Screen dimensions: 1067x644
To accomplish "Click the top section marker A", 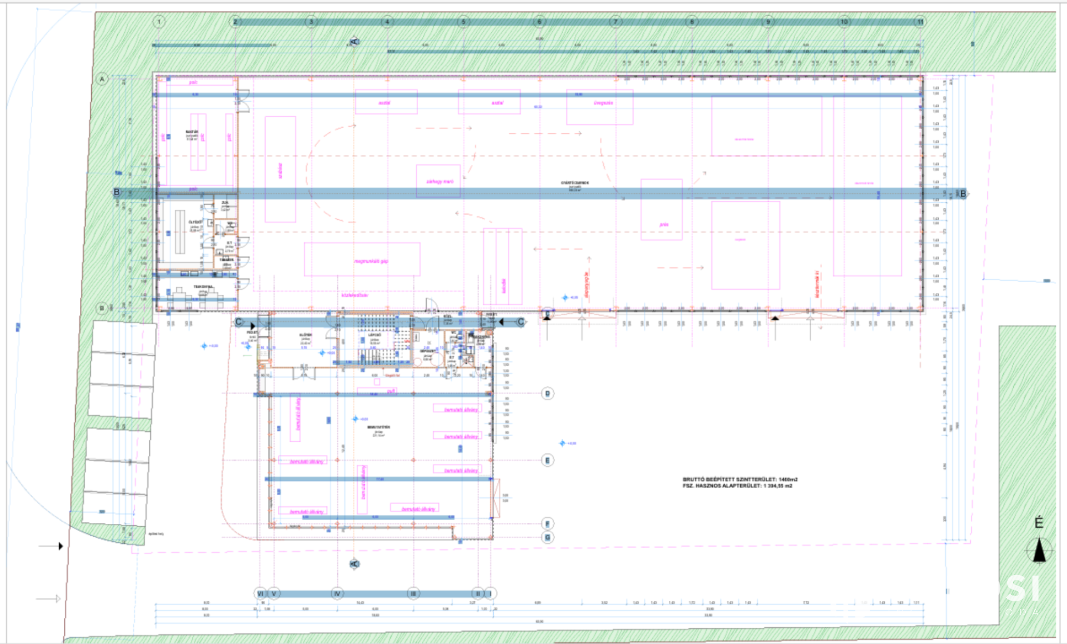I will [354, 41].
